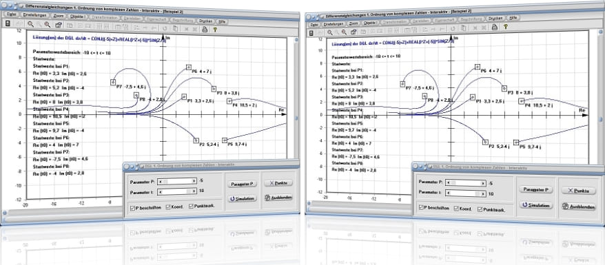
Task: Click 'Ausblenden' button in right dialog
Action: (x=578, y=206)
